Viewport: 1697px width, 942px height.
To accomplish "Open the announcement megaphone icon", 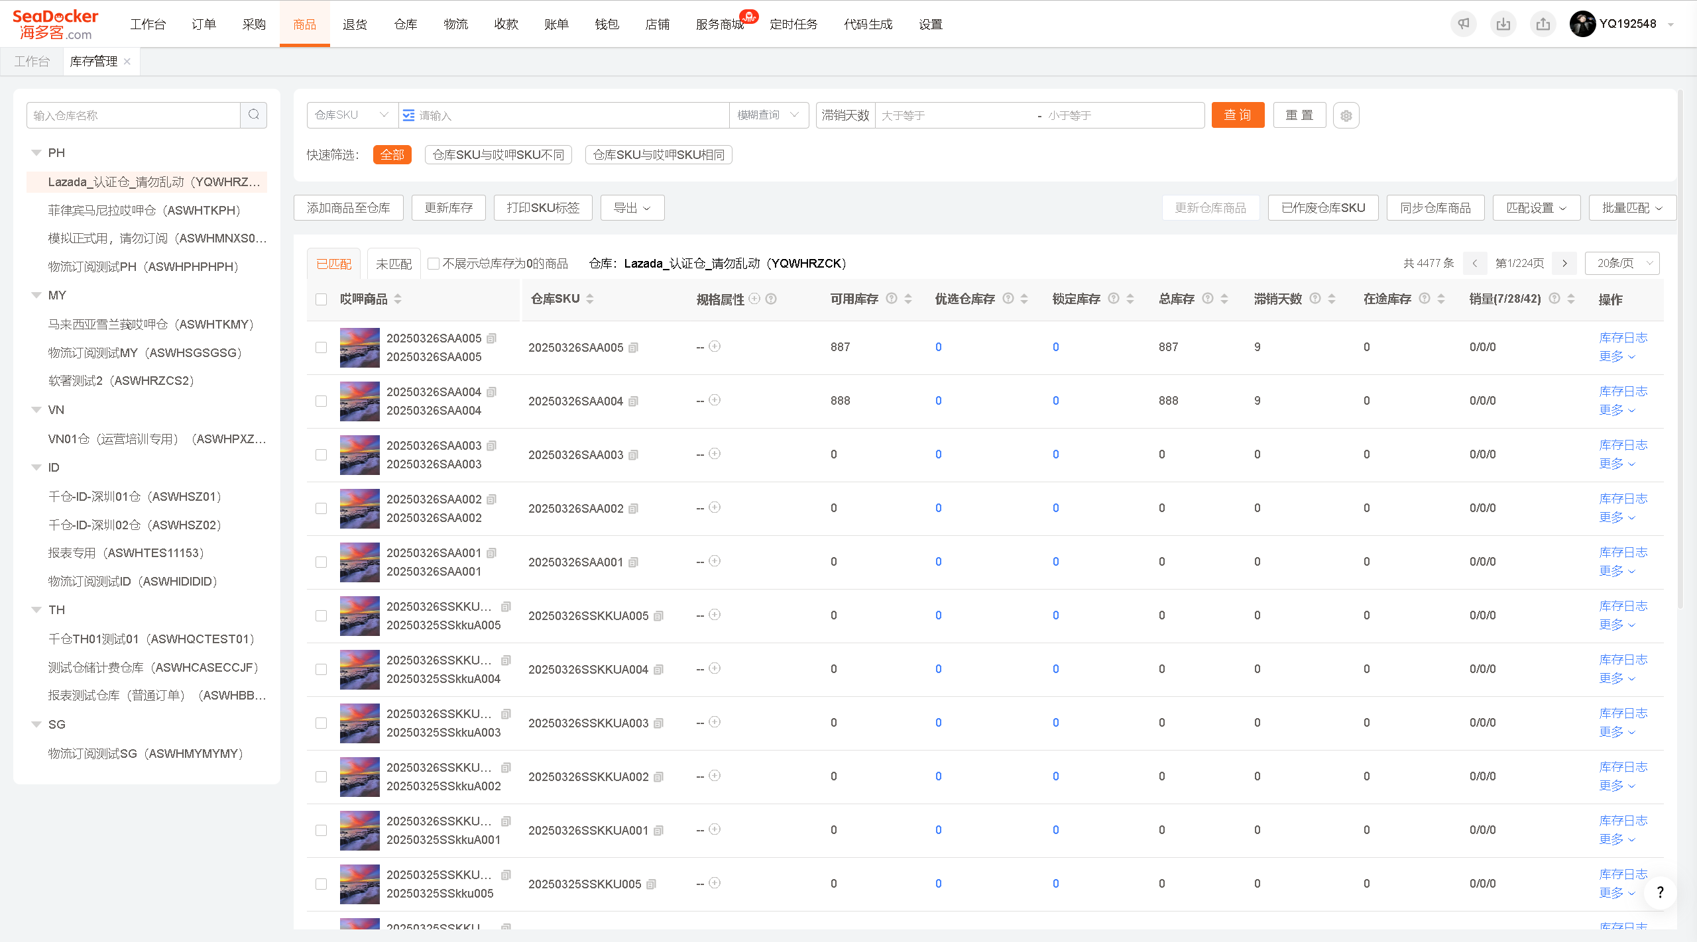I will click(1464, 24).
